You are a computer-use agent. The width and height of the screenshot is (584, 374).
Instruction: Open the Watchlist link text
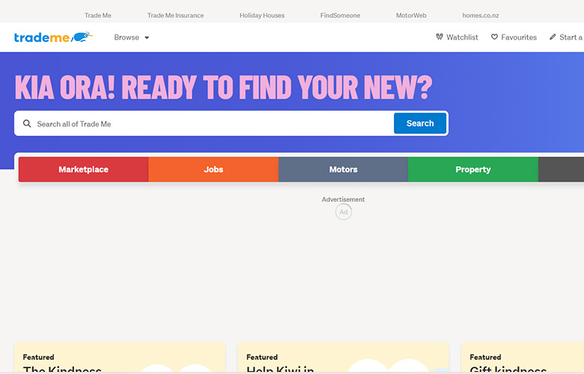(462, 37)
